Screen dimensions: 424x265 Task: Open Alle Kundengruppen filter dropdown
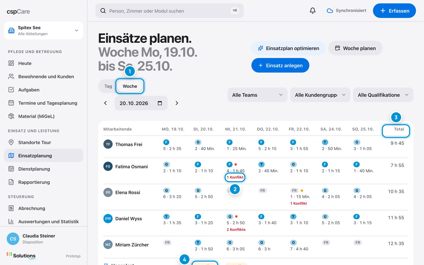(320, 95)
